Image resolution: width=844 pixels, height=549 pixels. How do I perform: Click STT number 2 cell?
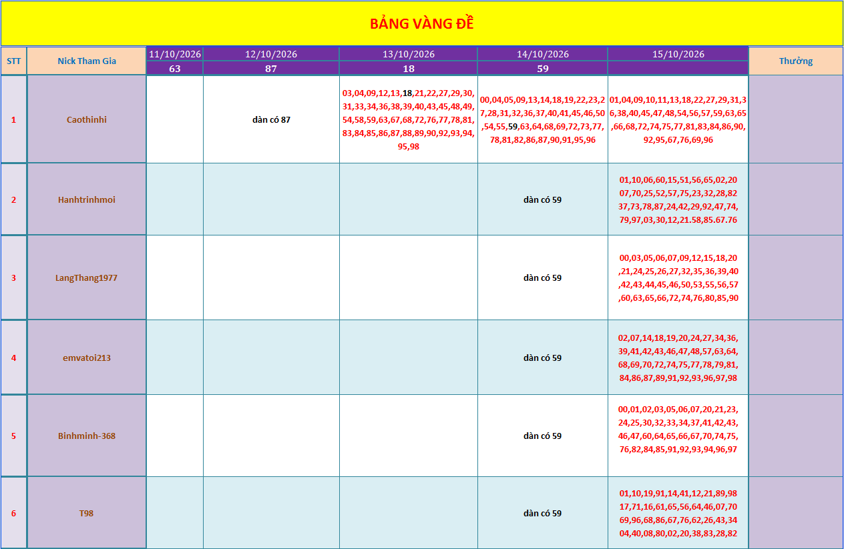pyautogui.click(x=13, y=199)
